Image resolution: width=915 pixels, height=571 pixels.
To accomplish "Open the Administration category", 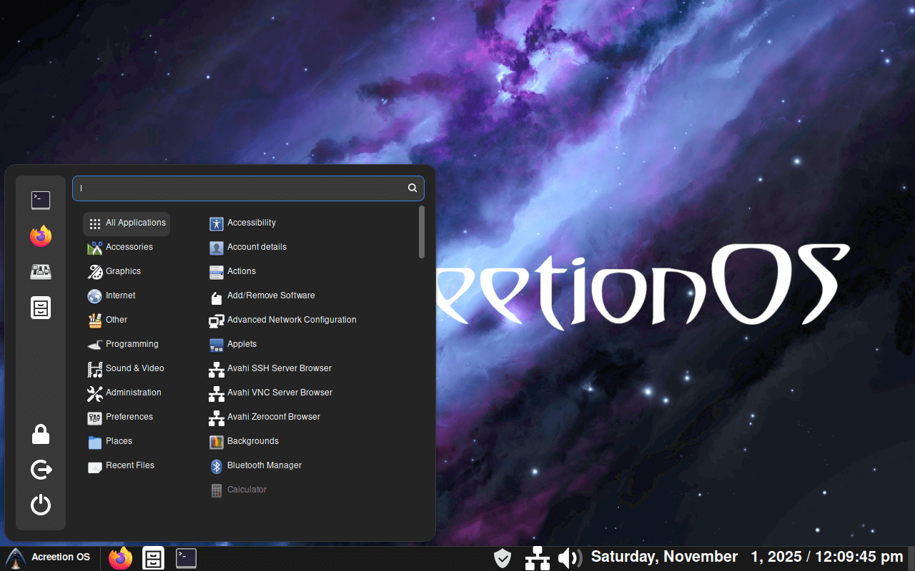I will pos(133,393).
